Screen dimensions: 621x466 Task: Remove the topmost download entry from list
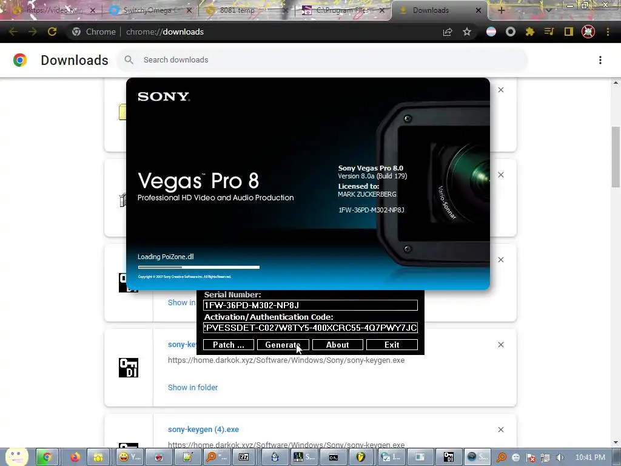501,90
